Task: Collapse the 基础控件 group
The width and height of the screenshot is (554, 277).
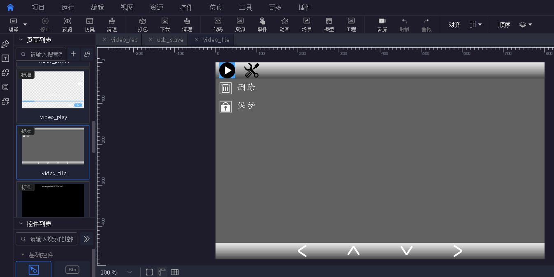Action: click(x=23, y=255)
